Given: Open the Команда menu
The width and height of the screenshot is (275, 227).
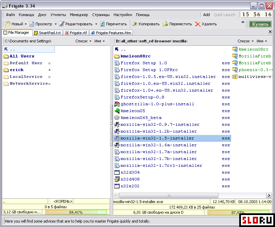Looking at the screenshot, I should coord(26,15).
